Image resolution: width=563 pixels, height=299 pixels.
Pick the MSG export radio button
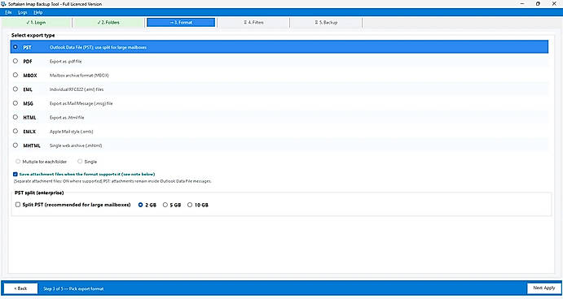coord(15,103)
